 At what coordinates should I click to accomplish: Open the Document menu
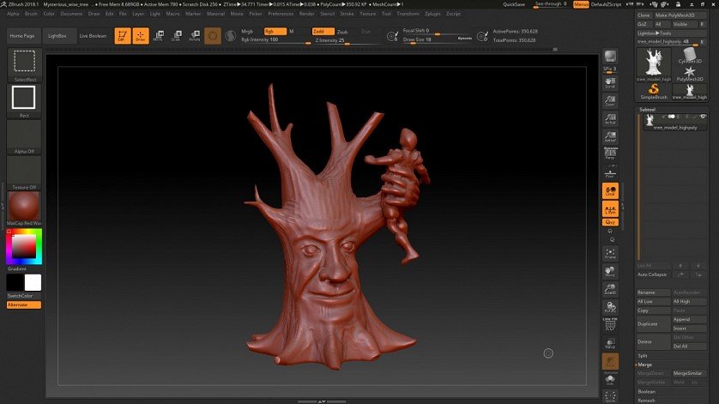71,14
